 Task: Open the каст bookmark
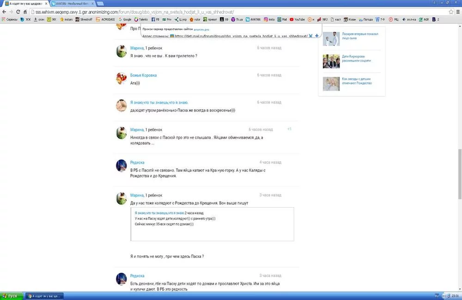tap(335, 19)
